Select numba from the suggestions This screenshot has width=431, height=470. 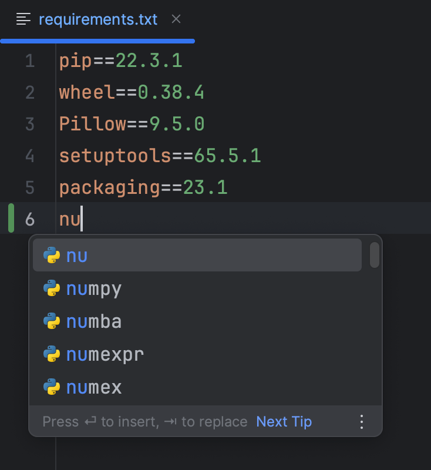(x=94, y=321)
